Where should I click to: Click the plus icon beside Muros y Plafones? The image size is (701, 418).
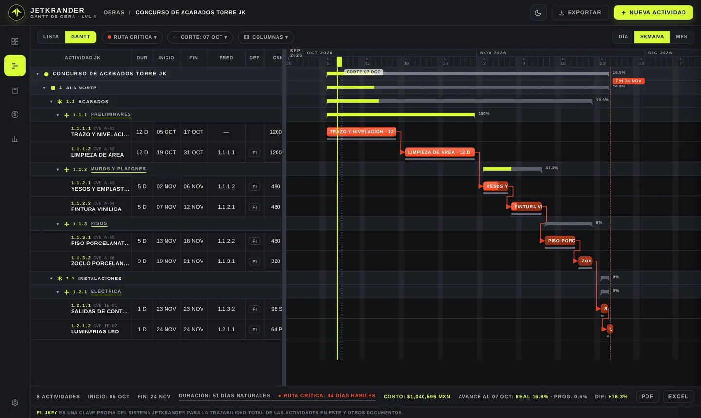click(67, 170)
